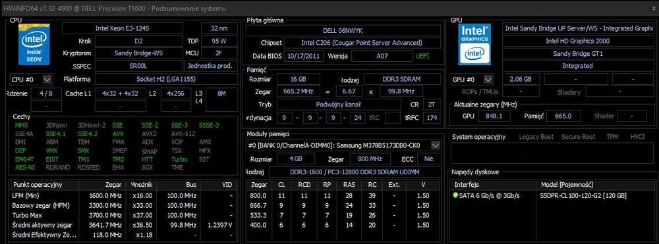Screen dimensions: 659x244
Task: Click the L3 cache 8M value
Action: click(221, 93)
